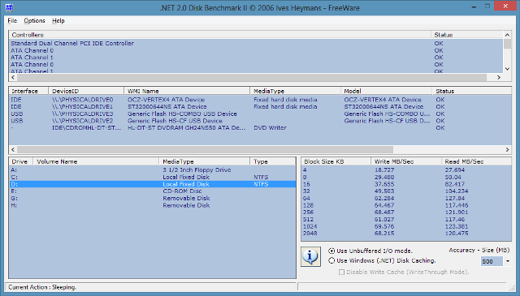
Task: Click the devices list horizontal scrollbar thumb
Action: pyautogui.click(x=205, y=150)
